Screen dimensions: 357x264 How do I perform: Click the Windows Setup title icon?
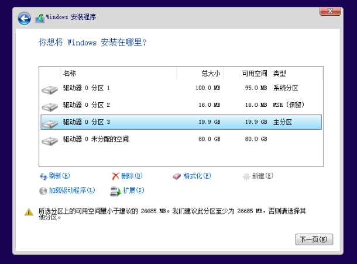[40, 19]
